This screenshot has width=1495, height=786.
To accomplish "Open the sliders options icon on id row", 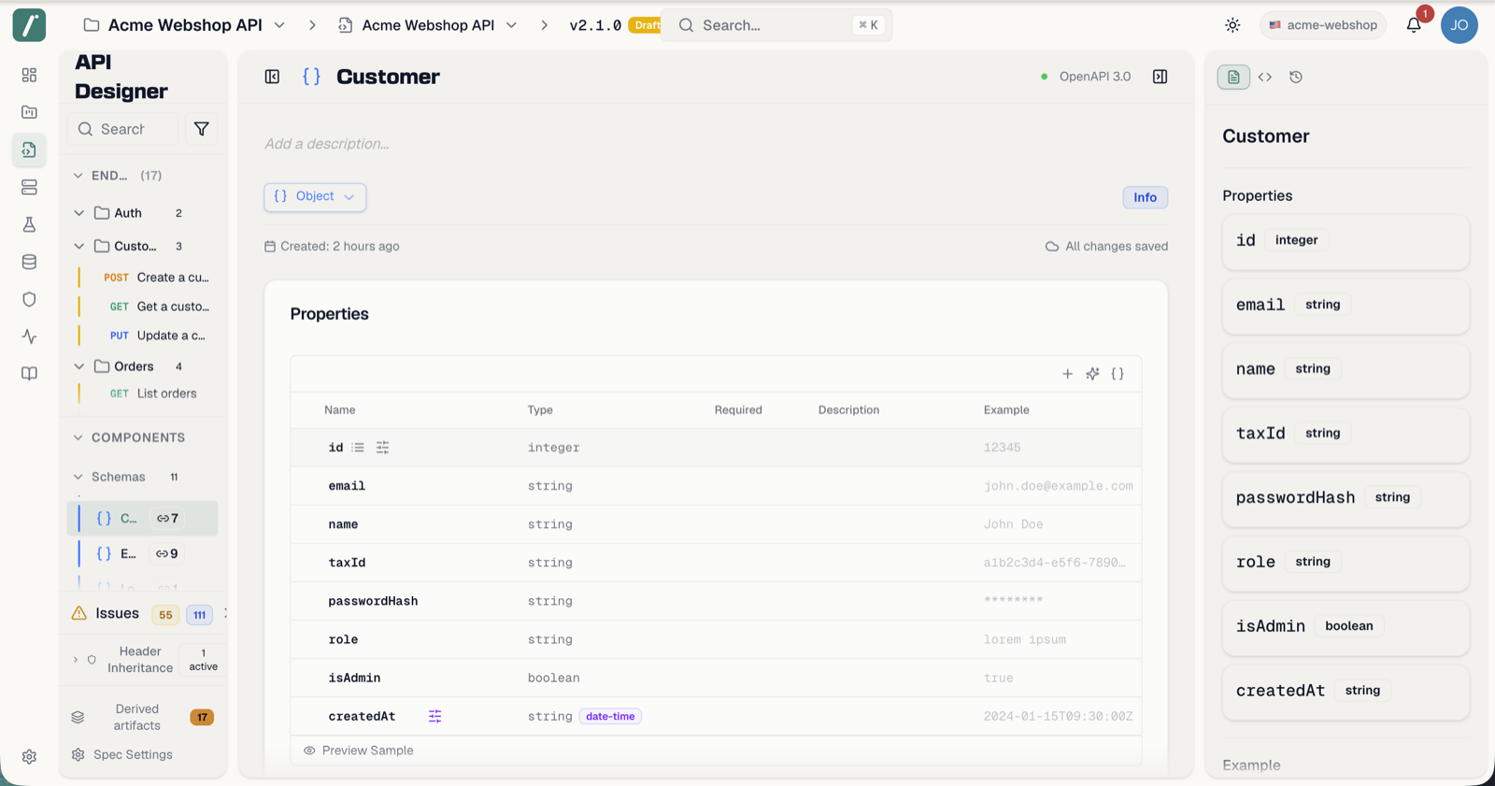I will (382, 448).
